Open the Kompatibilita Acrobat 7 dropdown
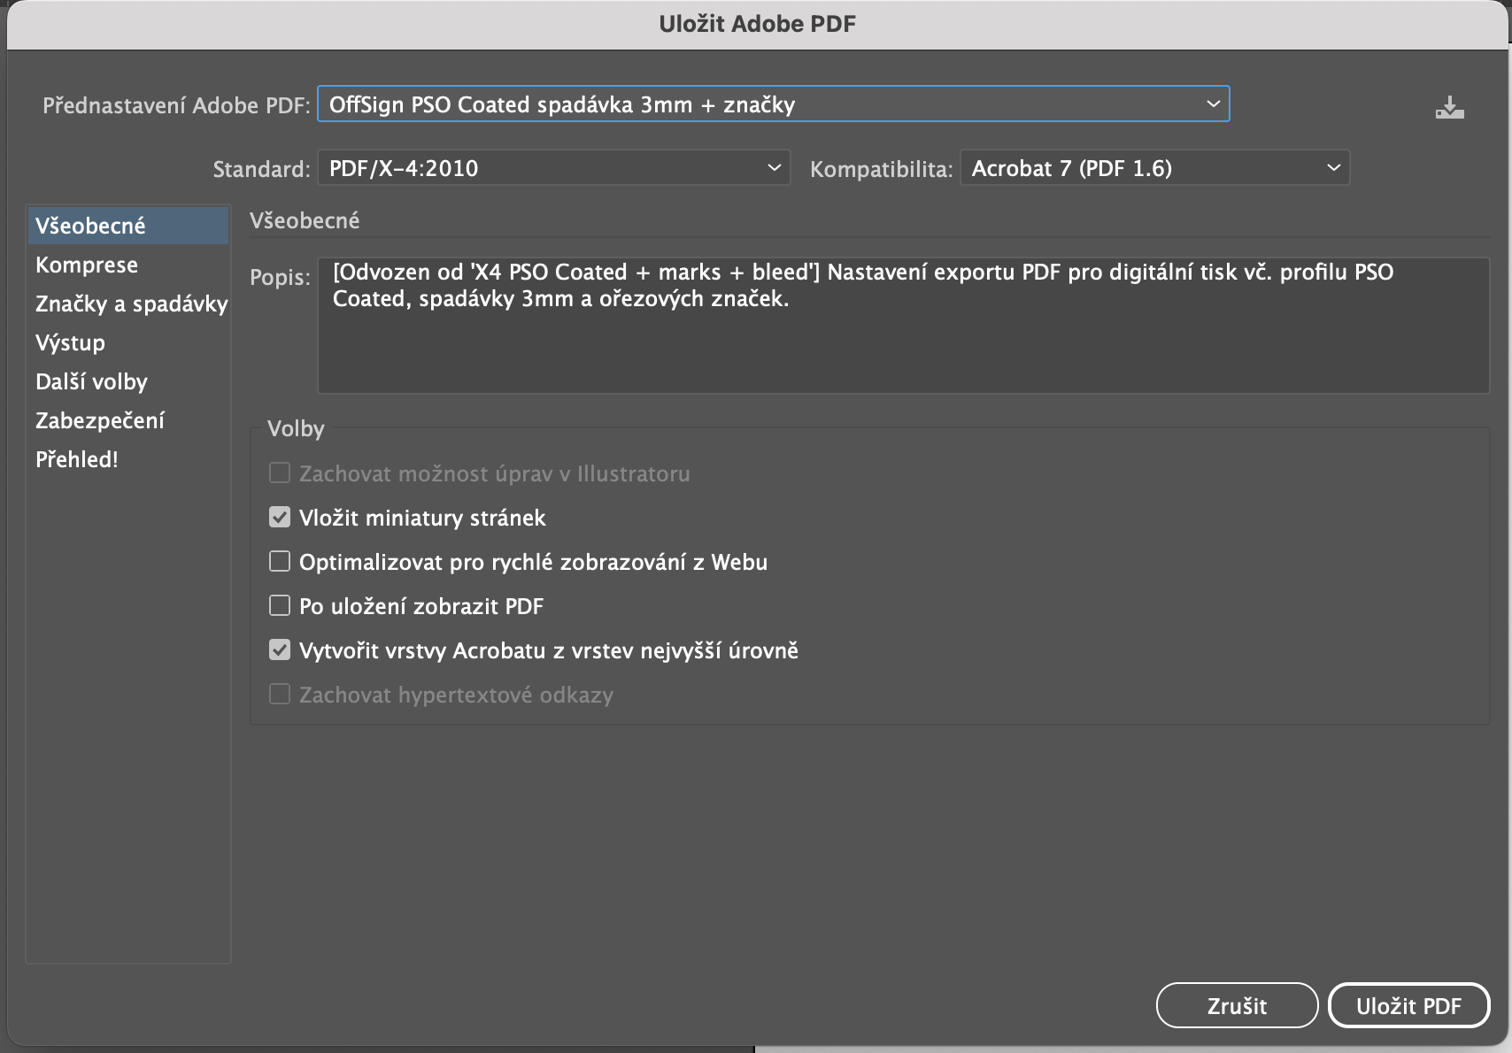 point(1154,168)
